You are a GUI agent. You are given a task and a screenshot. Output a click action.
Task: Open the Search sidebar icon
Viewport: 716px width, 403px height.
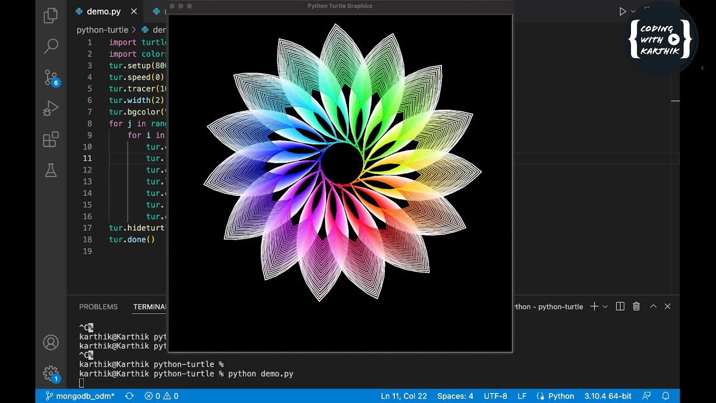50,46
